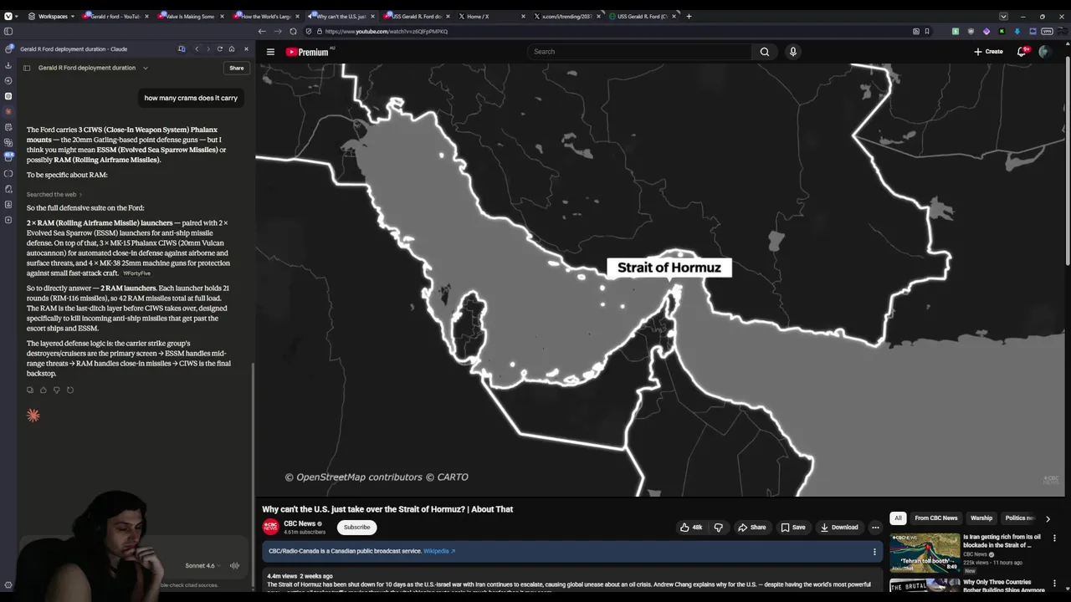Image resolution: width=1071 pixels, height=602 pixels.
Task: Open the purple diamond extension icon
Action: point(986,31)
